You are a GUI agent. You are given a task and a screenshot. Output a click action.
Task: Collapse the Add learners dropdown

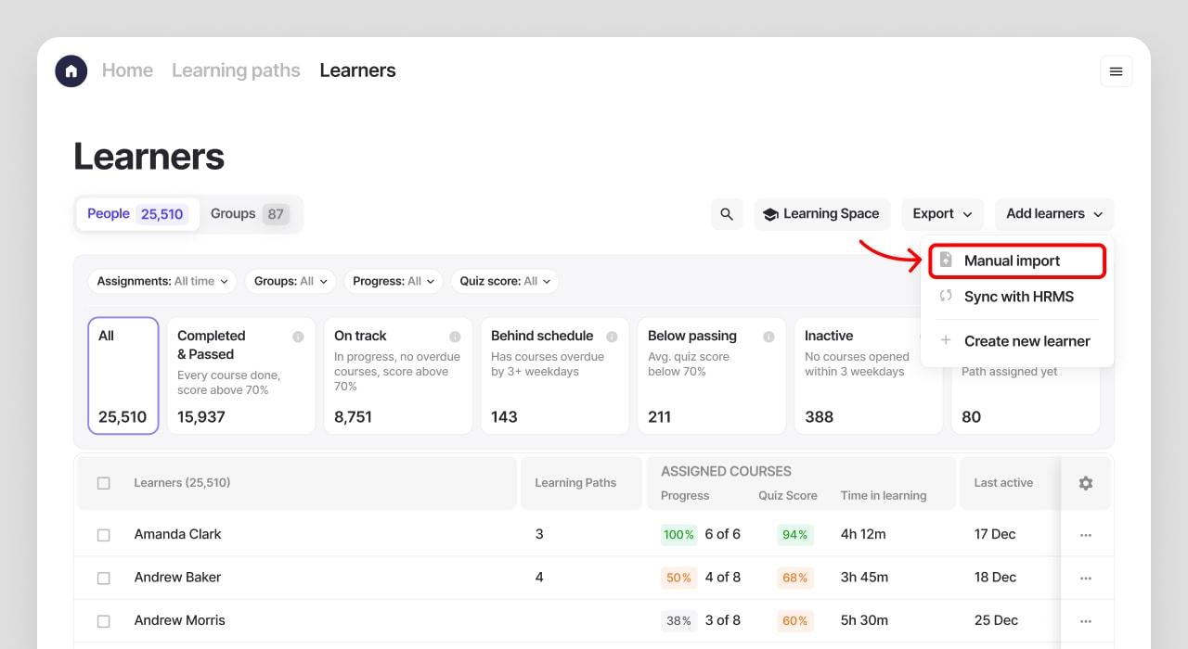click(1054, 214)
